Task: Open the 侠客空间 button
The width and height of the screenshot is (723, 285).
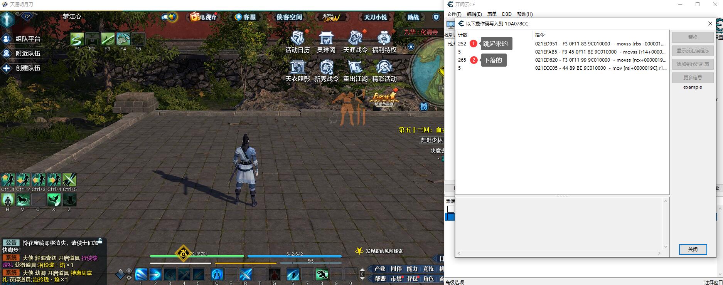Action: point(289,17)
